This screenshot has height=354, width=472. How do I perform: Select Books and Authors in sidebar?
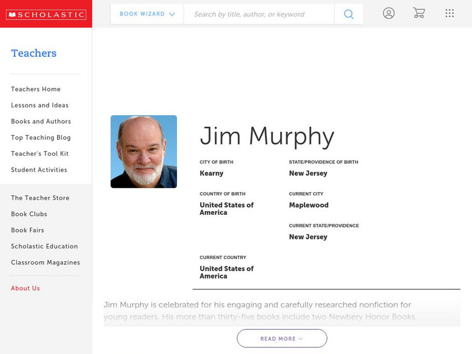(x=40, y=121)
